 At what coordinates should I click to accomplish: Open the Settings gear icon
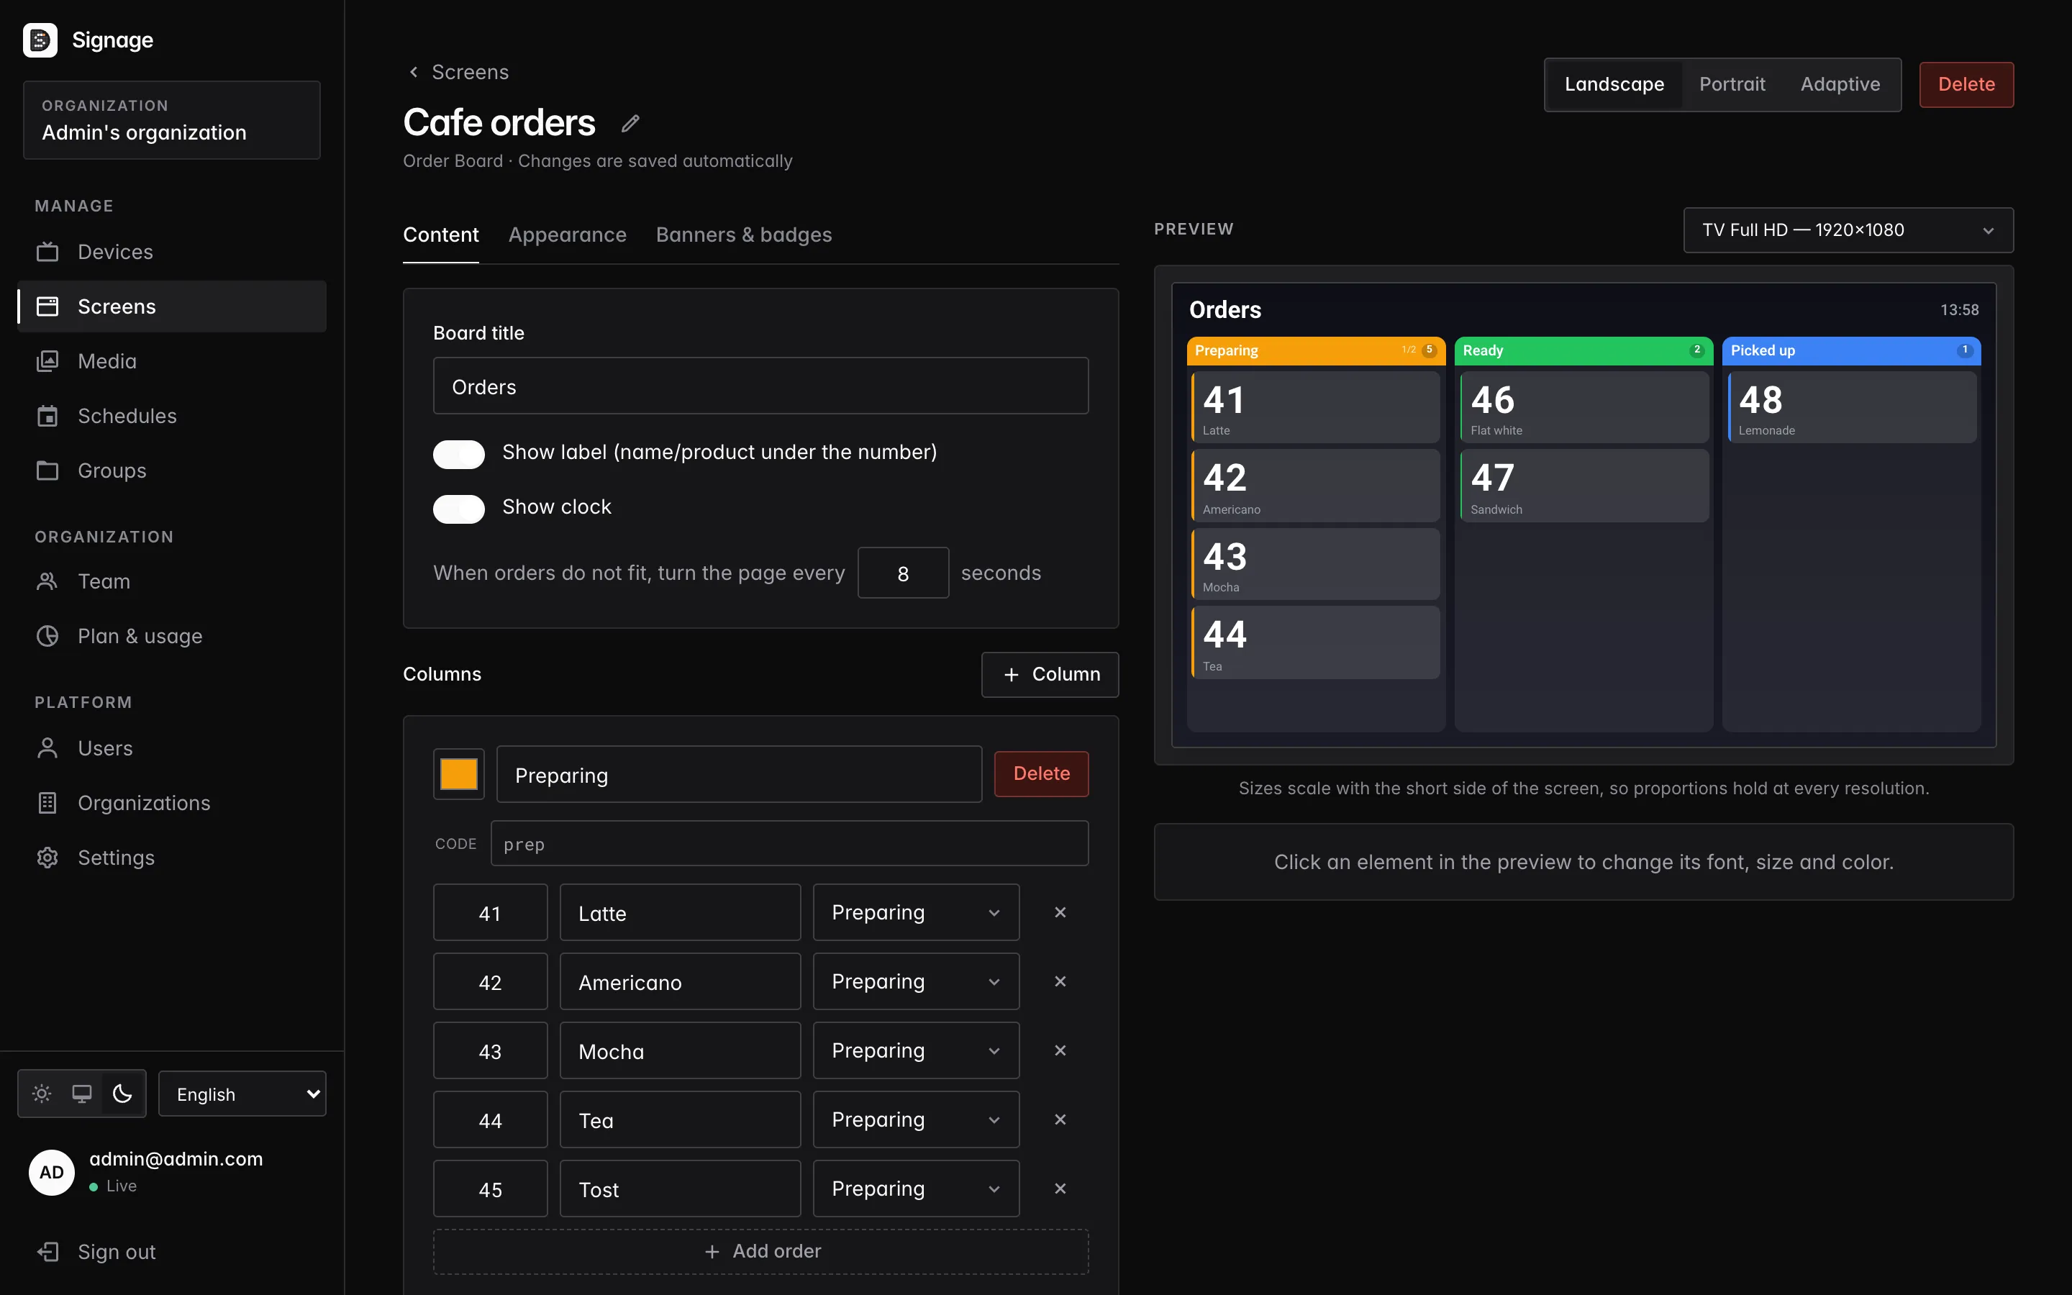pos(47,858)
